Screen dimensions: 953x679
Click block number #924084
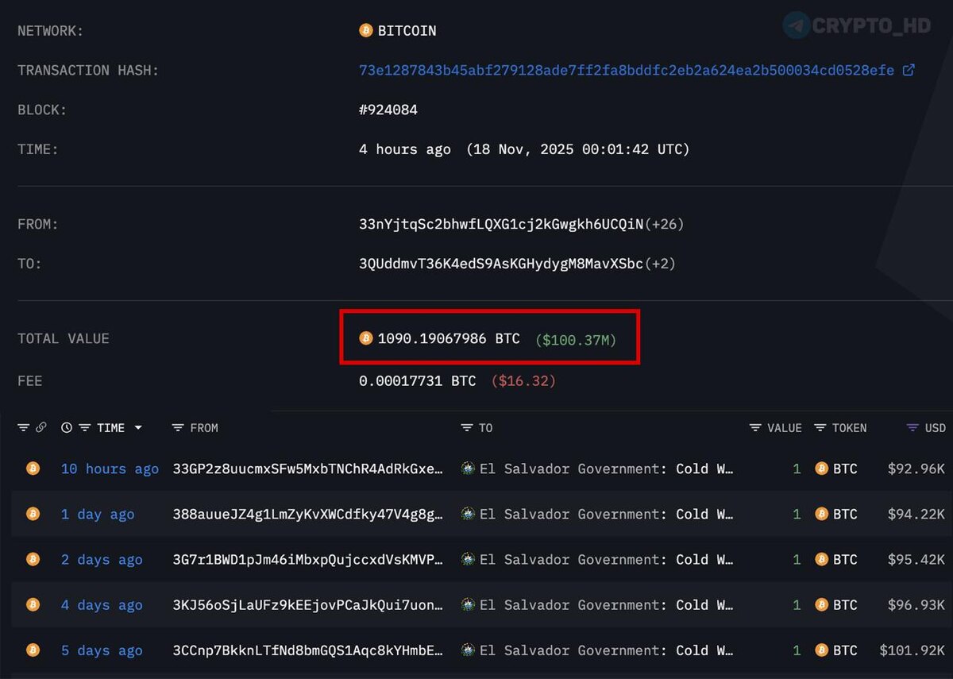click(388, 110)
